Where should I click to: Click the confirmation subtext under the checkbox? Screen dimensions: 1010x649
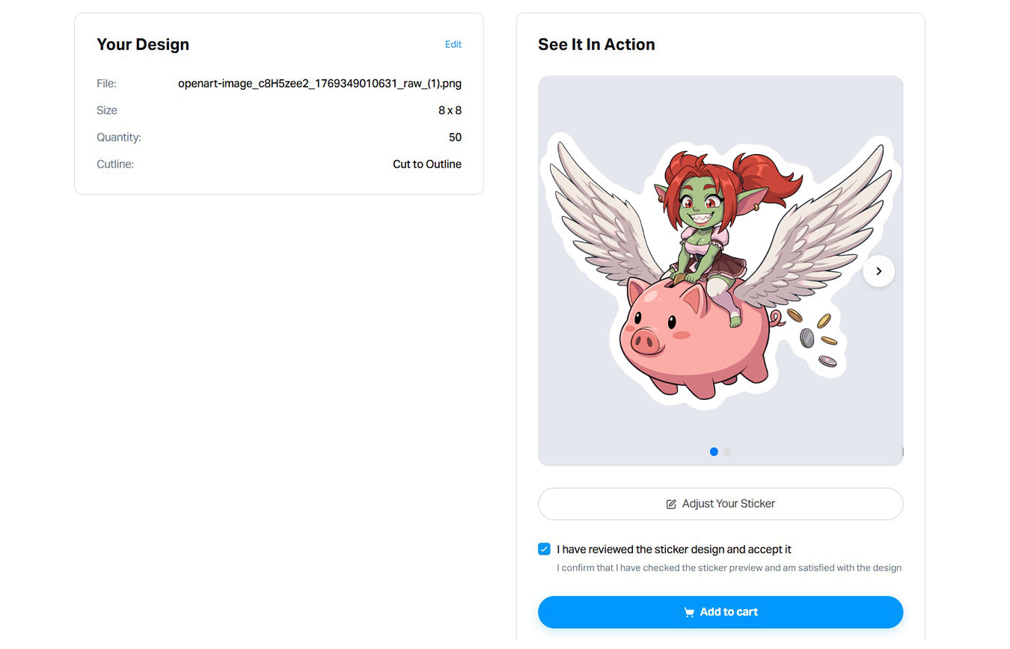pyautogui.click(x=729, y=568)
